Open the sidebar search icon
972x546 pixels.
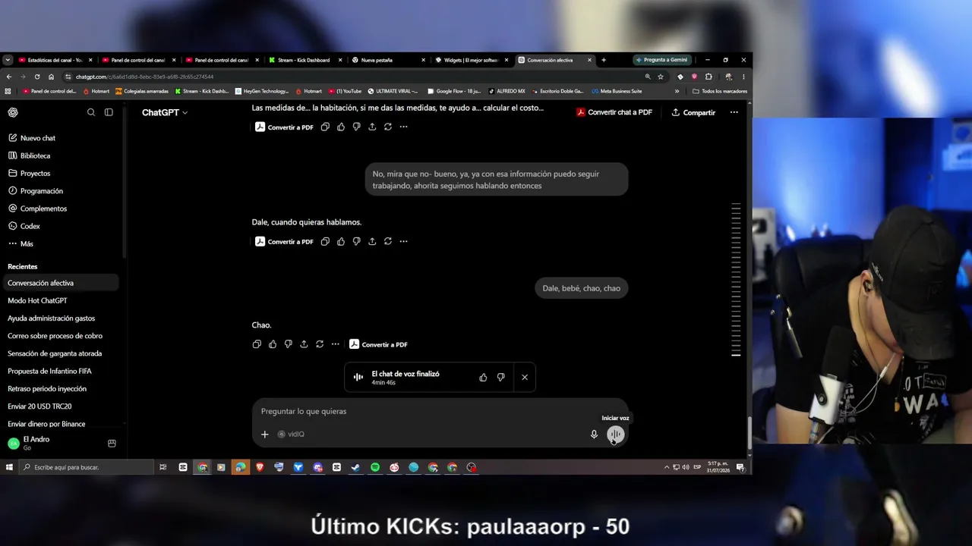pyautogui.click(x=91, y=112)
